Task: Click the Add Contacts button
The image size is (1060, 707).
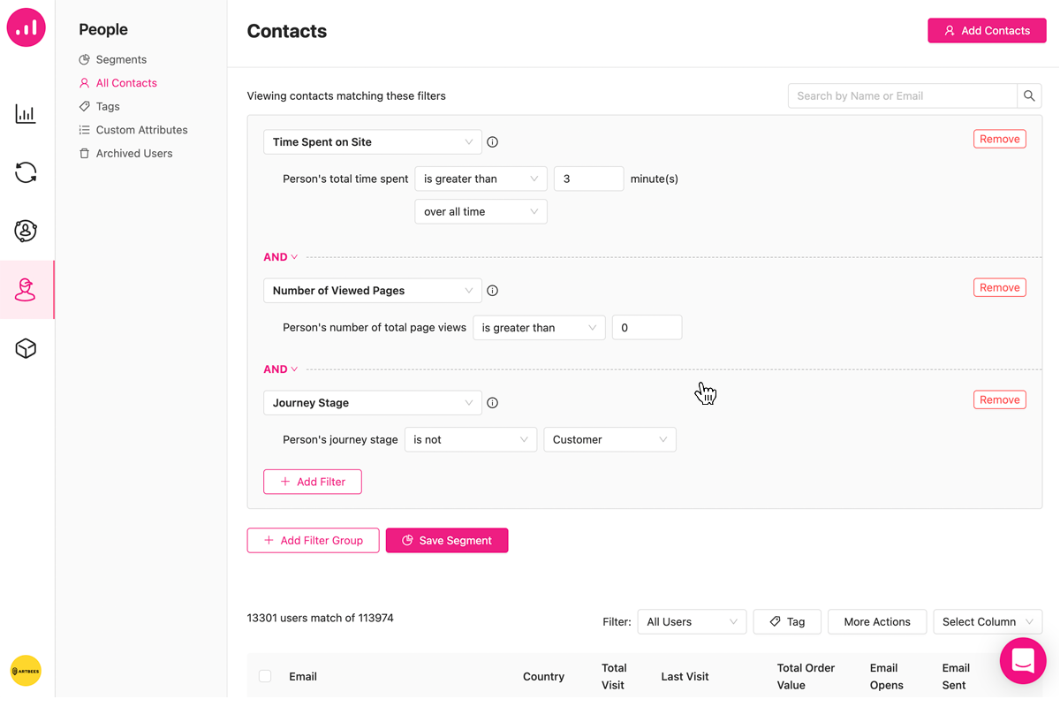Action: 987,31
